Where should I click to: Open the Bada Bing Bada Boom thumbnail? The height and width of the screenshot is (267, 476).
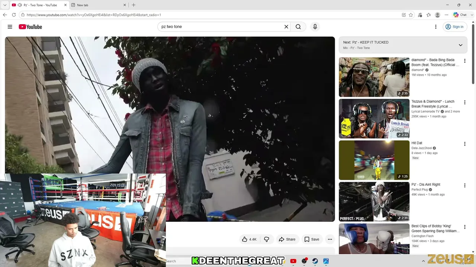pos(374,77)
